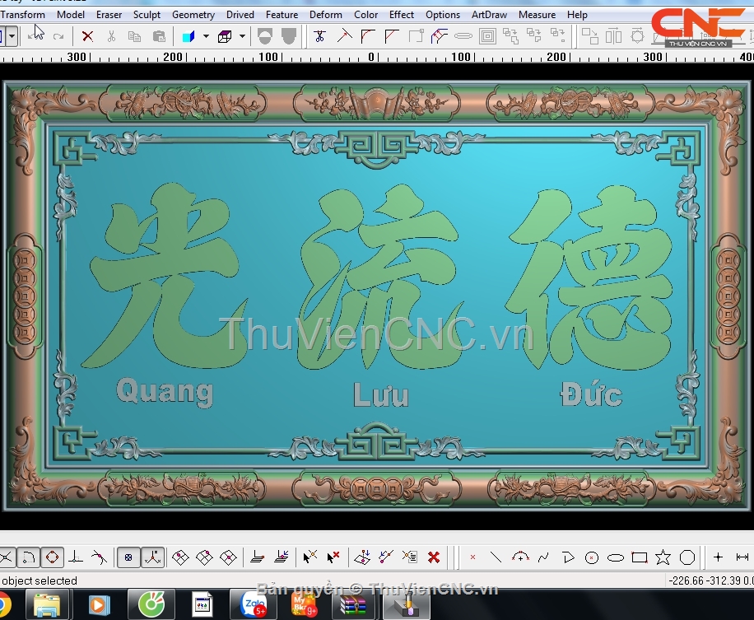Click the paste clipboard icon
The width and height of the screenshot is (754, 620).
(x=159, y=36)
